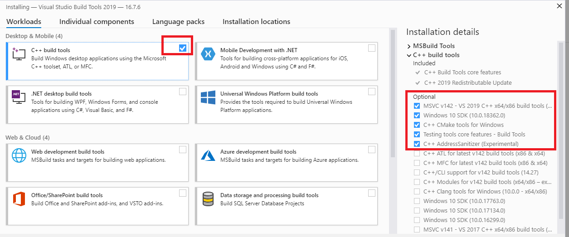
Task: Collapse the C++ build tools details section
Action: pyautogui.click(x=409, y=55)
